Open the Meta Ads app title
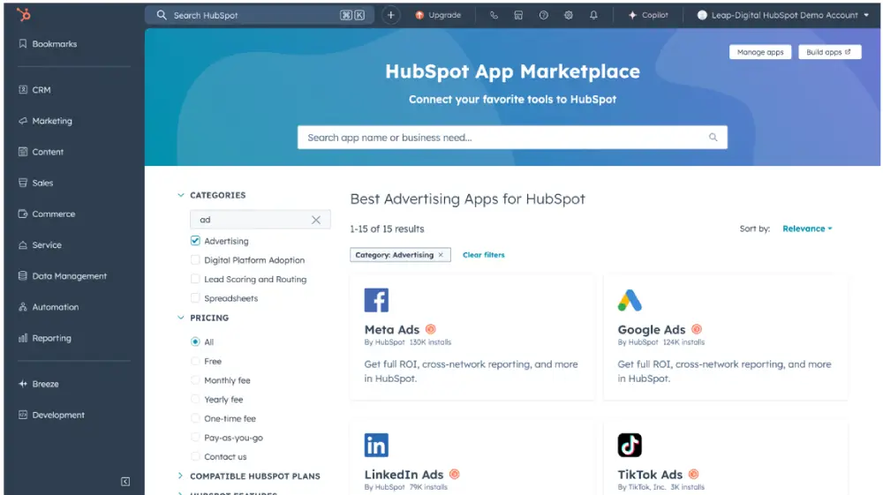Image resolution: width=883 pixels, height=495 pixels. (x=392, y=330)
